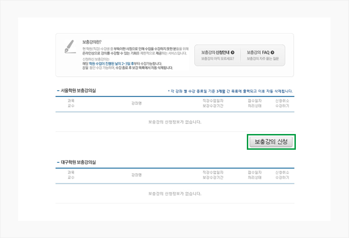
Task: Click the arrow icon next to 신청안내
Action: pos(233,53)
